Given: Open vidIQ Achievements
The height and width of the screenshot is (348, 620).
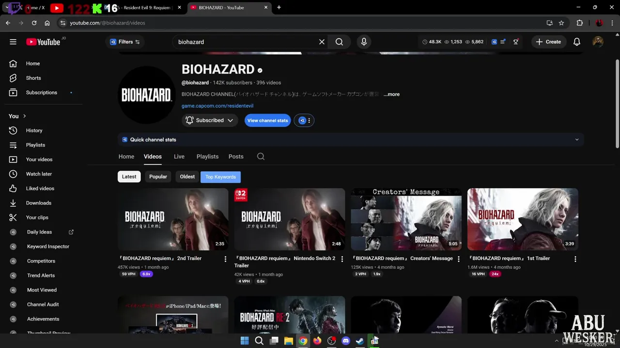Looking at the screenshot, I should [x=43, y=319].
